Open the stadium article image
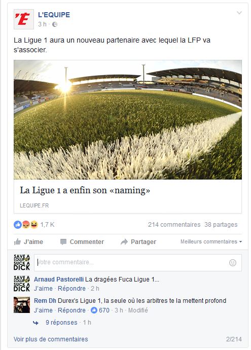This screenshot has width=251, height=350. click(128, 120)
